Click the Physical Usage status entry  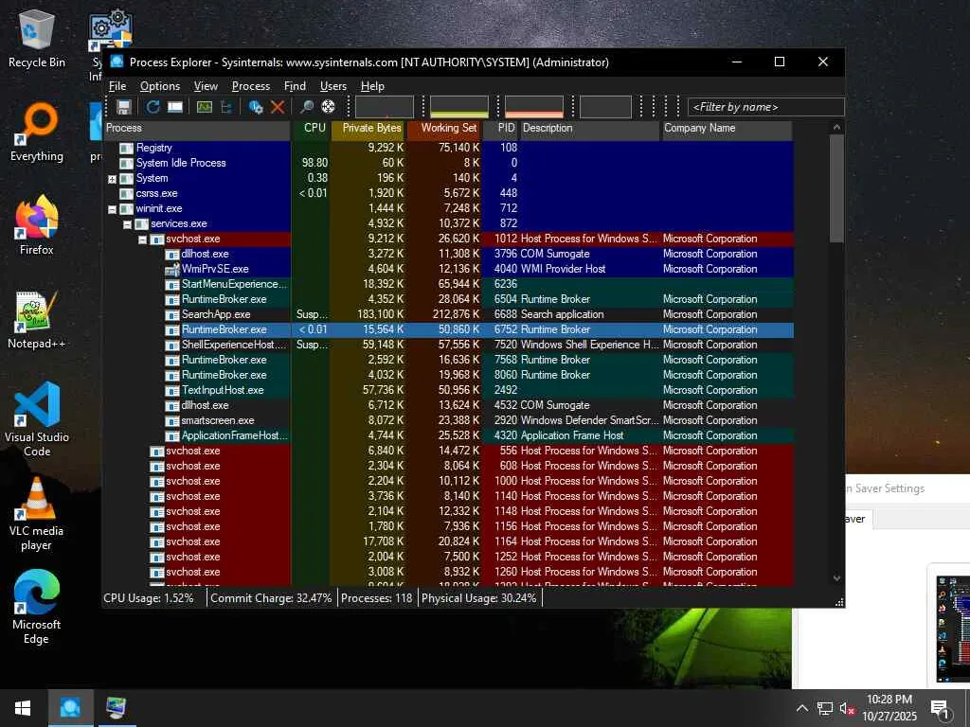click(x=478, y=598)
